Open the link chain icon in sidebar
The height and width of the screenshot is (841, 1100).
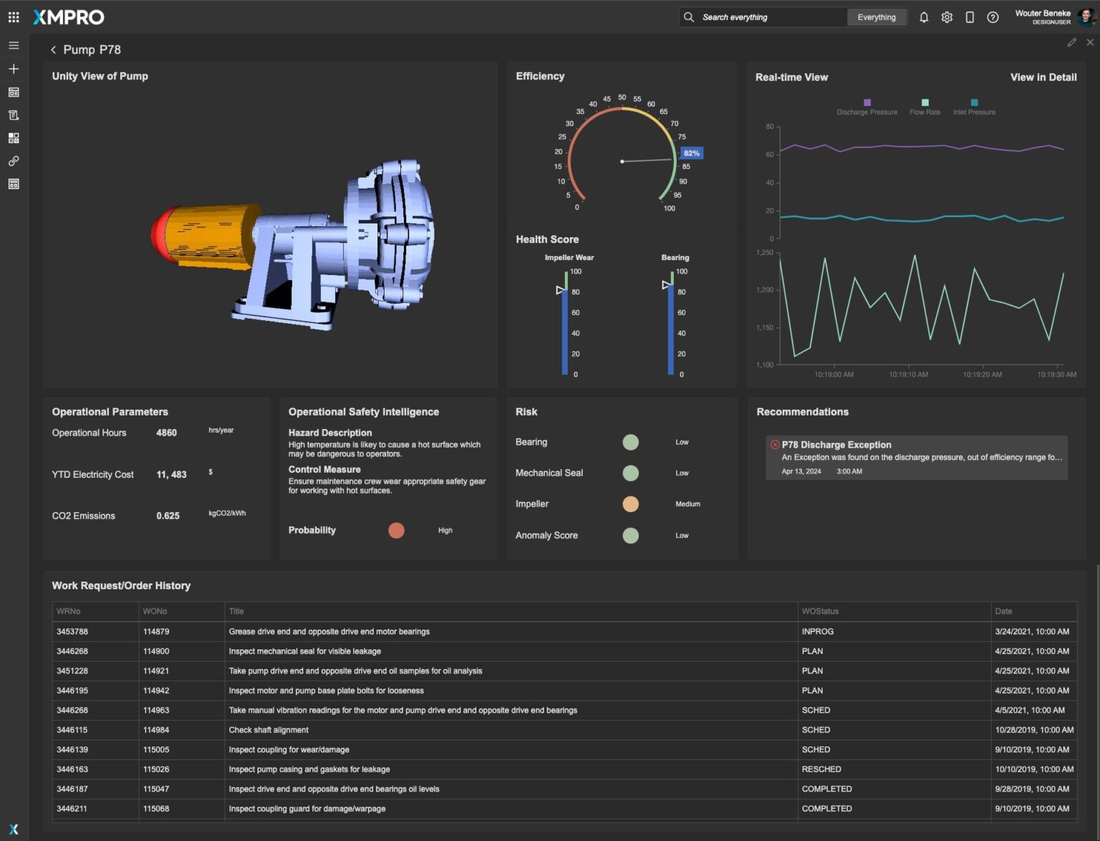(x=14, y=161)
